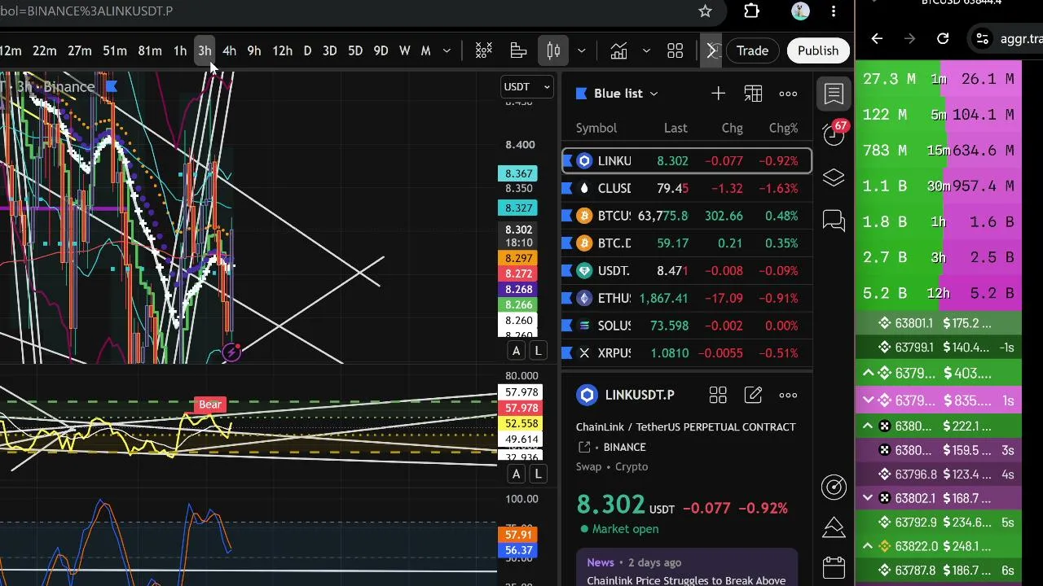This screenshot has width=1043, height=586.
Task: Expand the Indicators favorites dropdown arrow
Action: pos(646,51)
